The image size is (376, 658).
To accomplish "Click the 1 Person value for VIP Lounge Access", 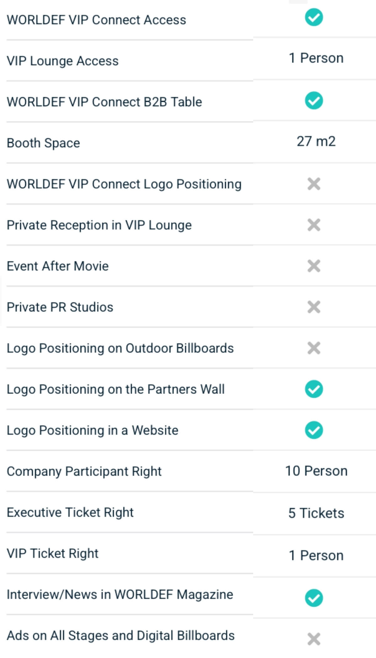I will [316, 58].
